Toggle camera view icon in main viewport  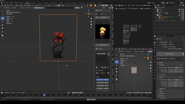(x=91, y=24)
